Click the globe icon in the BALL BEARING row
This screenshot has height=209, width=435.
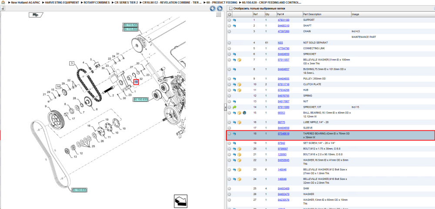244,113
